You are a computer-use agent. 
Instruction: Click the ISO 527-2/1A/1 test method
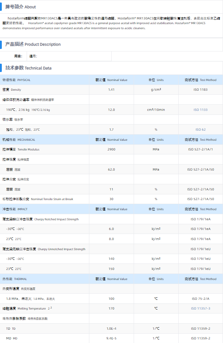coord(200,149)
